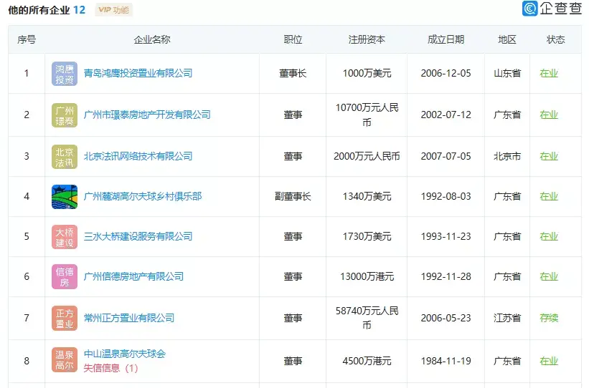This screenshot has width=589, height=388.
Task: Click 北京市 region cell
Action: 507,156
